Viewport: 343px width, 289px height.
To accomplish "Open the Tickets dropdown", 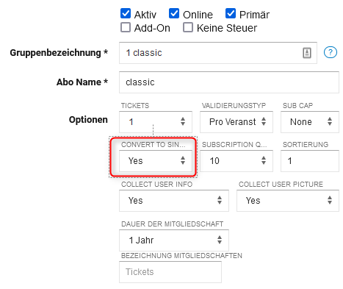I will coord(156,122).
